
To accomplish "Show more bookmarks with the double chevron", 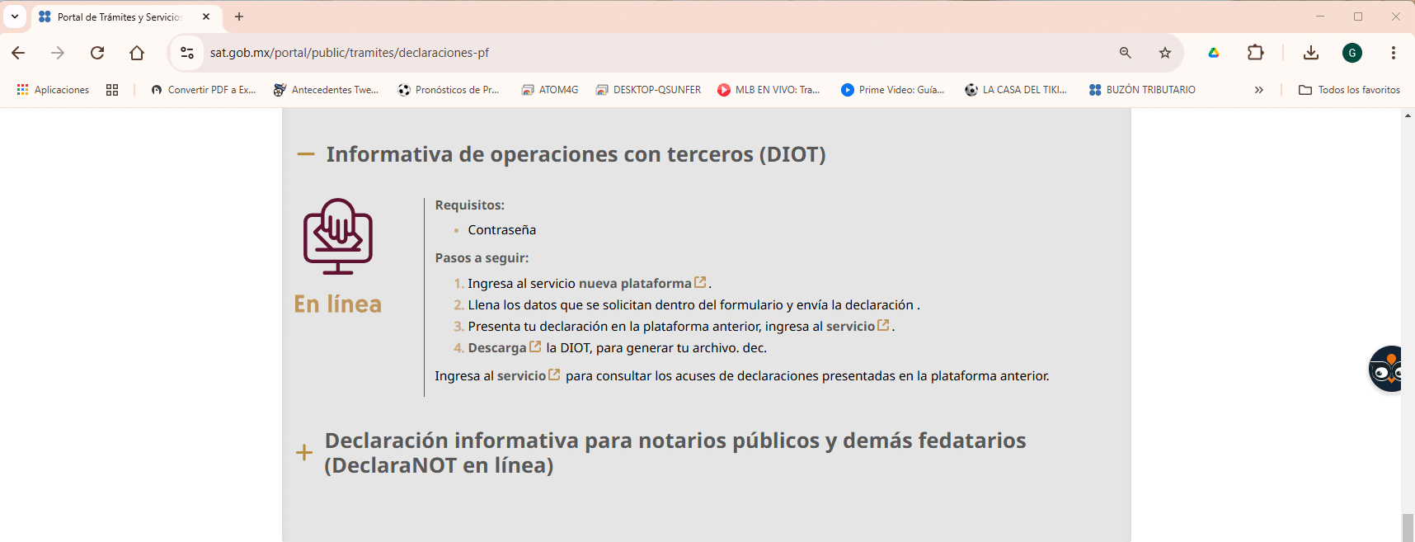I will (x=1259, y=90).
